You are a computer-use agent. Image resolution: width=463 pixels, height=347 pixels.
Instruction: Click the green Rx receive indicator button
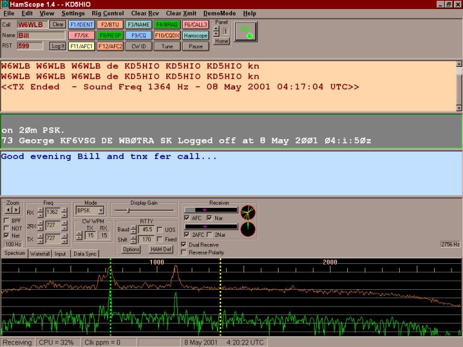point(245,31)
